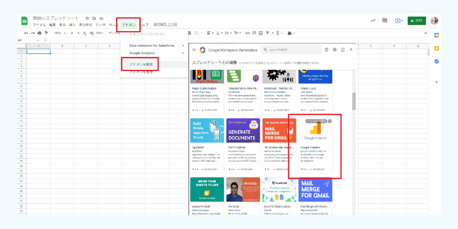
Task: Open the last edit history link
Action: point(165,24)
